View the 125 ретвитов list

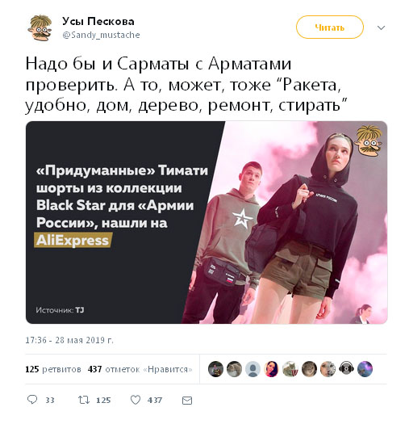pyautogui.click(x=53, y=369)
